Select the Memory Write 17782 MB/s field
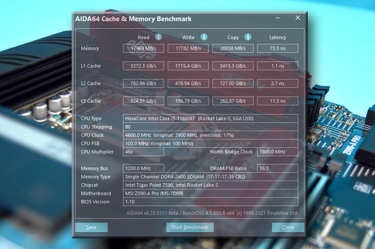 click(x=188, y=48)
